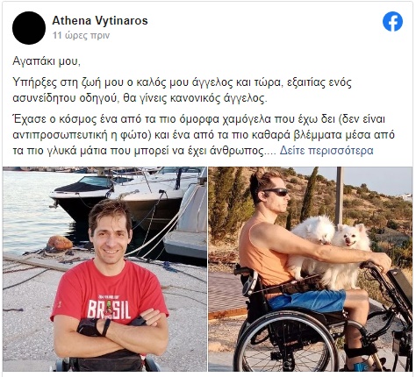
Task: Click the blue shorts in right photo
Action: tap(307, 300)
